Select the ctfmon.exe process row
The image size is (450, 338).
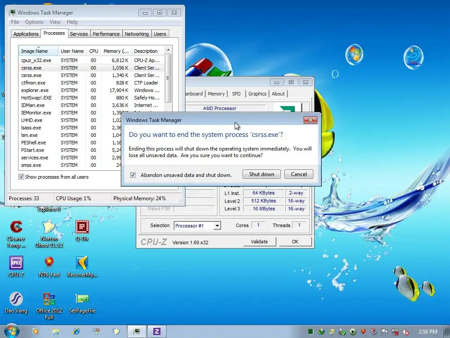point(91,83)
